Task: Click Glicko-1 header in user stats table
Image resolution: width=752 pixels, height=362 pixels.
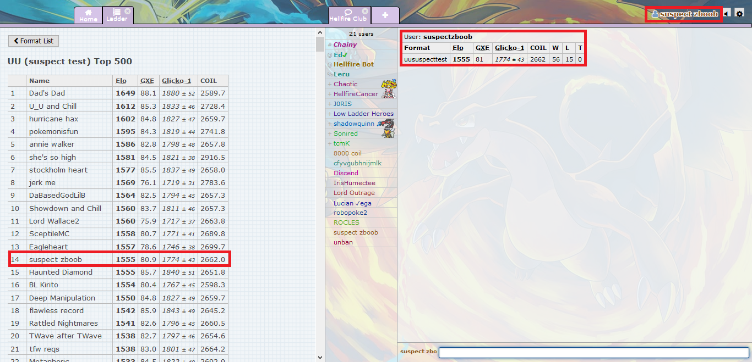Action: click(x=509, y=48)
